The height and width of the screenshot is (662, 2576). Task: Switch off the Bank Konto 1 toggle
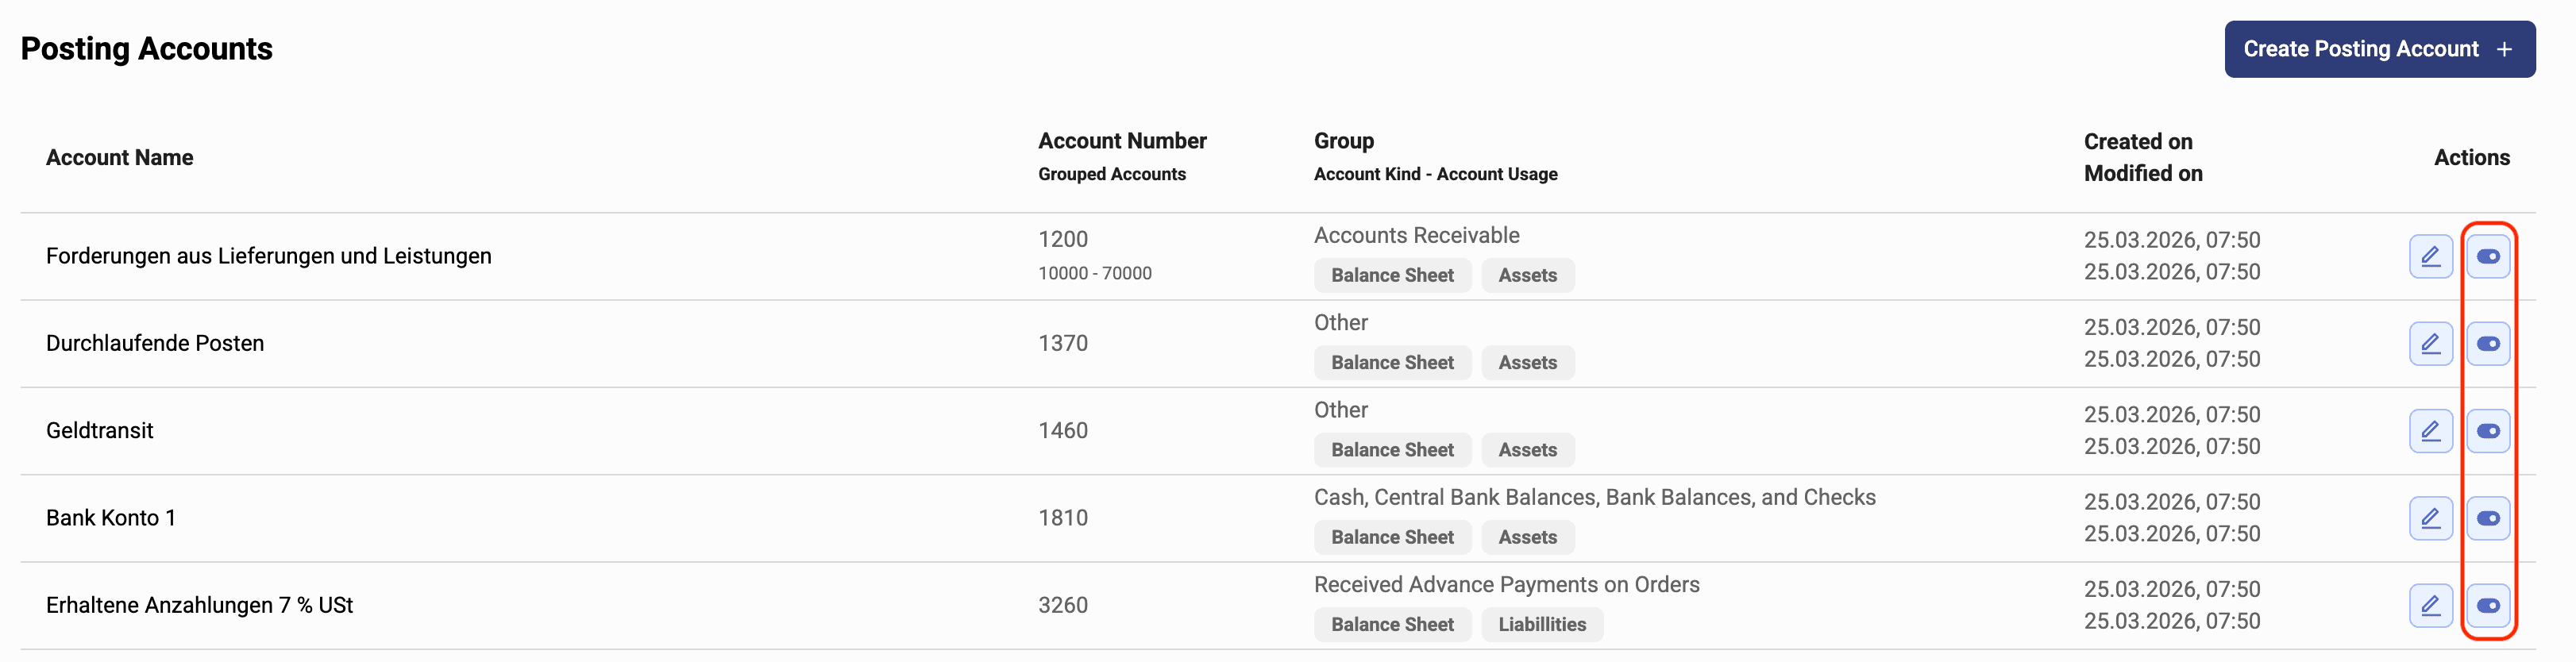tap(2488, 518)
